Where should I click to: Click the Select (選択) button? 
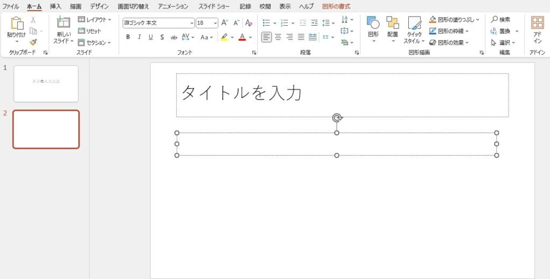pos(503,42)
